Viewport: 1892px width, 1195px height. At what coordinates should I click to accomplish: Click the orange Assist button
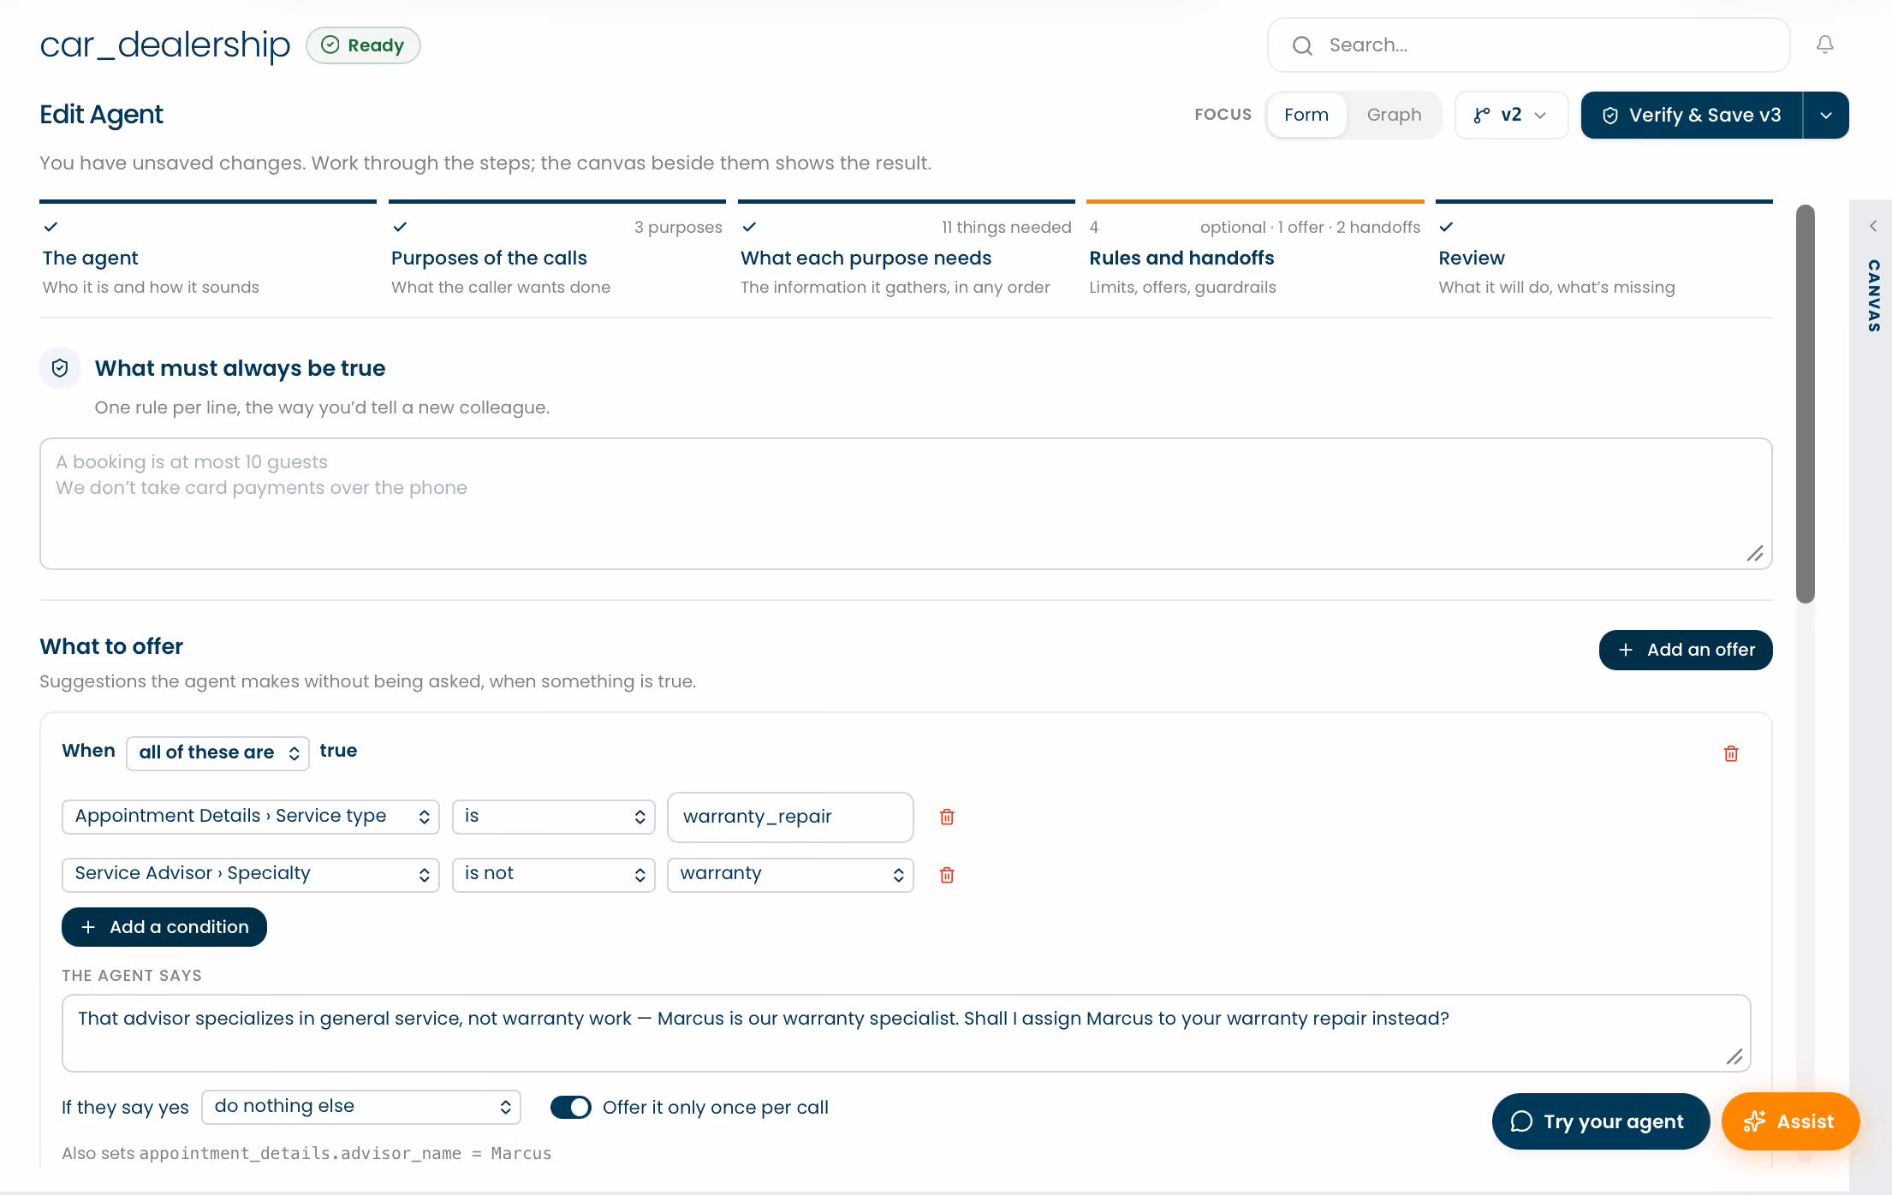[x=1790, y=1121]
